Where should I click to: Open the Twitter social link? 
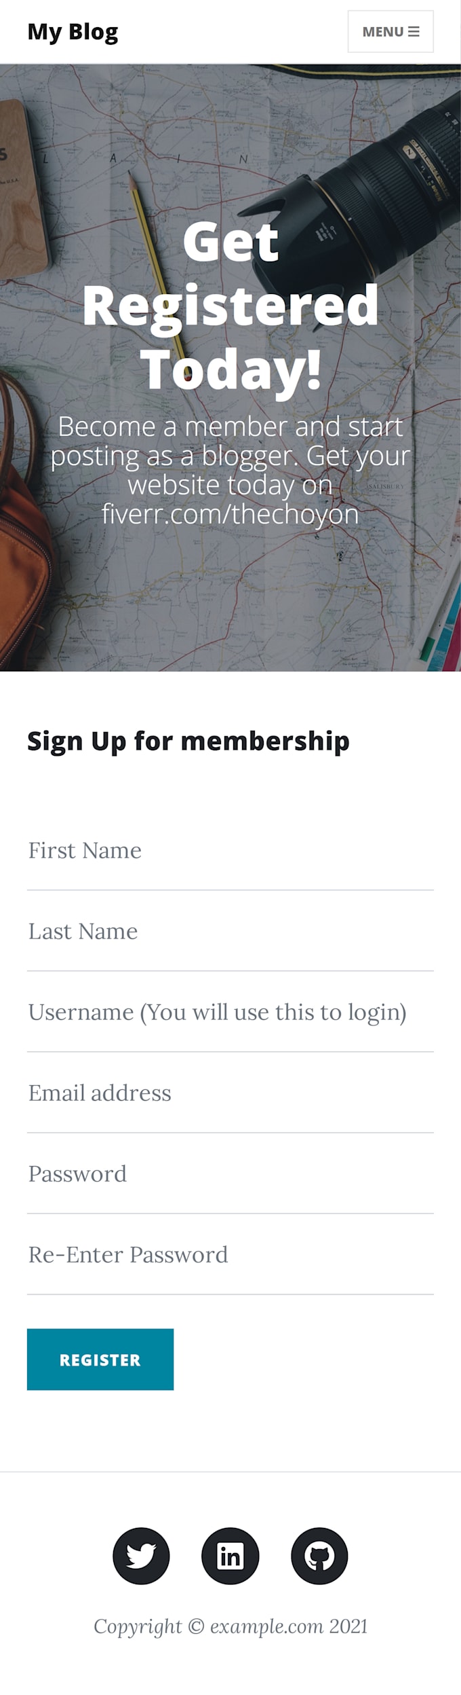(x=141, y=1556)
